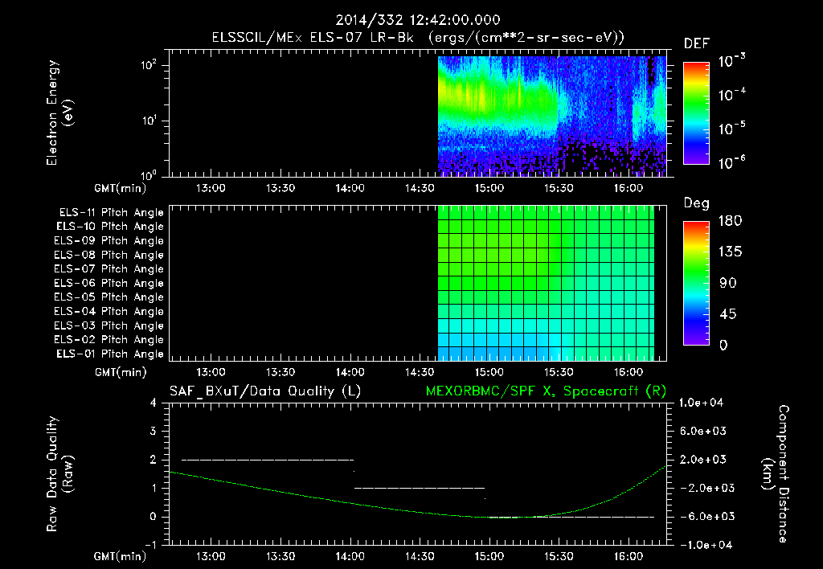Click the white data quality line at level 2
Viewport: 823px width, 569px height.
pyautogui.click(x=268, y=460)
